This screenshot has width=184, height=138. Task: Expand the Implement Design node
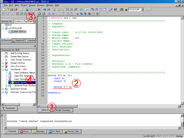(3, 89)
